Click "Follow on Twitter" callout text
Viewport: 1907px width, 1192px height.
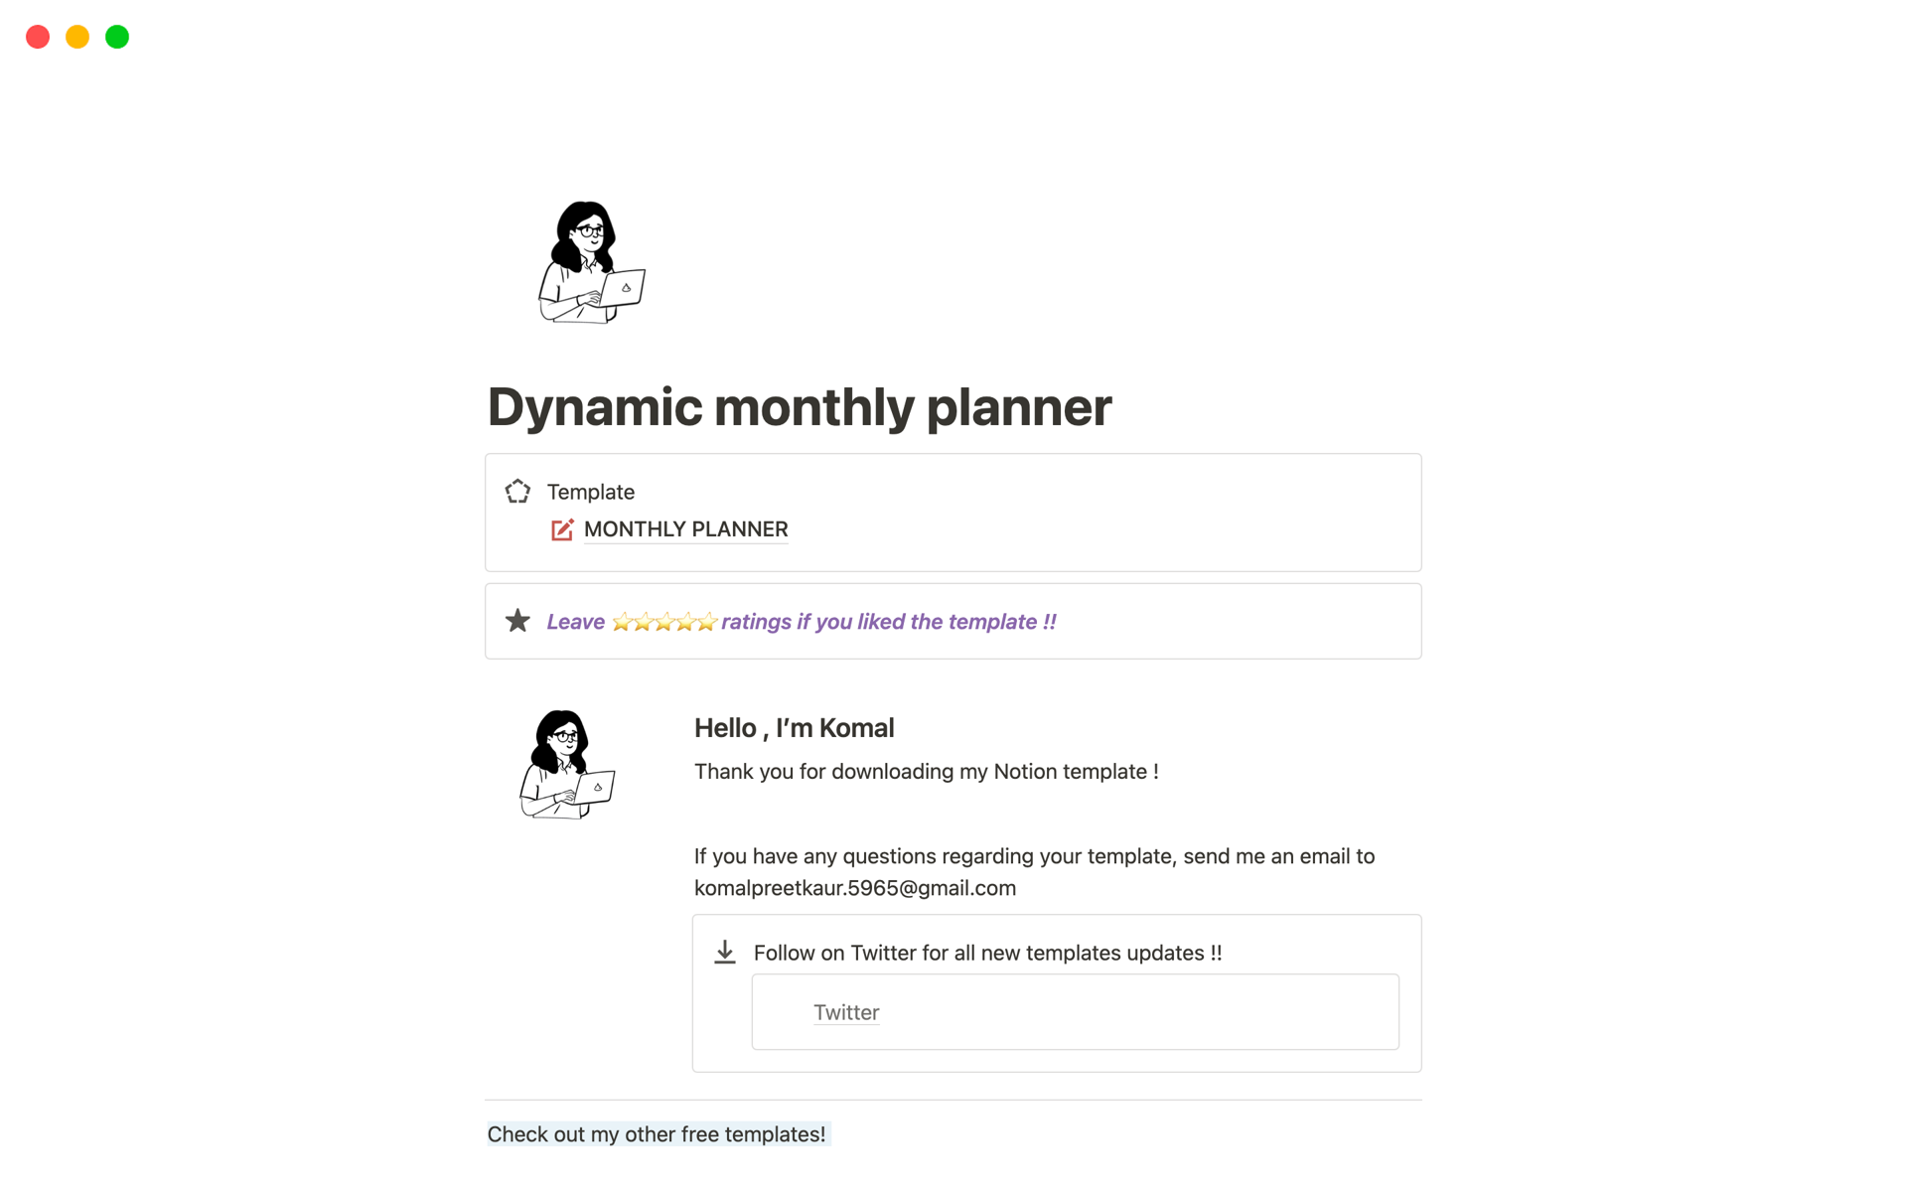(987, 953)
